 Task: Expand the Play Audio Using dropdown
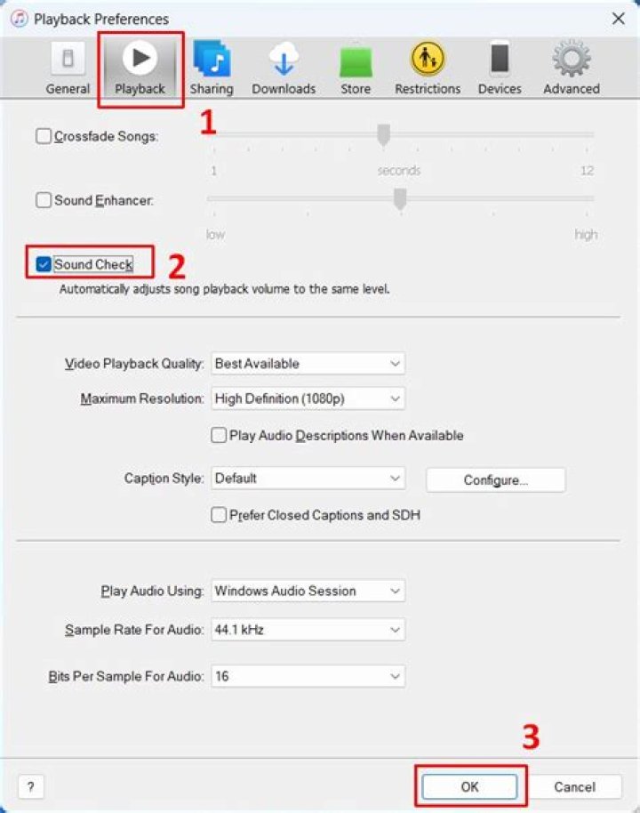pyautogui.click(x=308, y=591)
